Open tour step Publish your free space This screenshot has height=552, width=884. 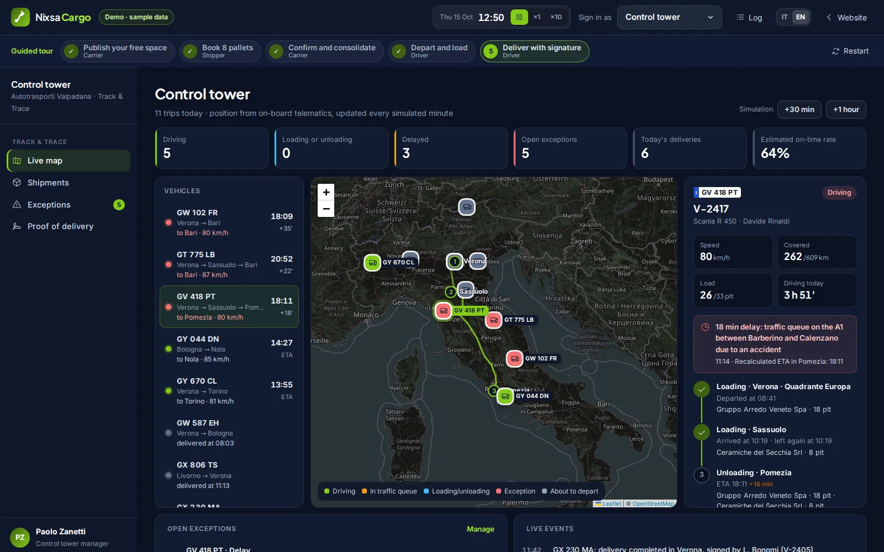(118, 51)
